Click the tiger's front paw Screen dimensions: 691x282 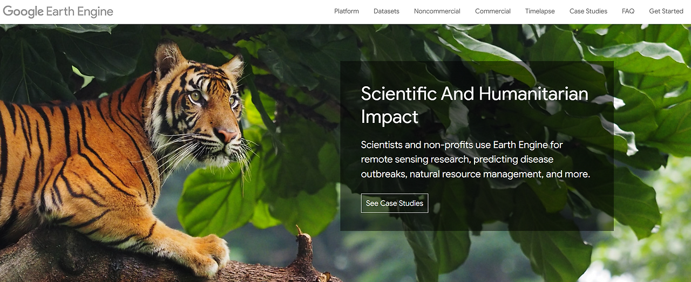tap(208, 252)
